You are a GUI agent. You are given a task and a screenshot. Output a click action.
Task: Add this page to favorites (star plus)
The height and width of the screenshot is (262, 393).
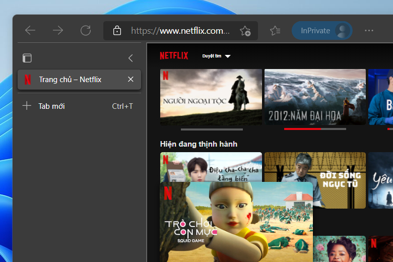(x=245, y=31)
